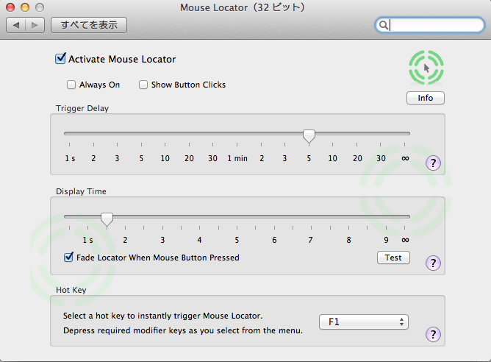Click the 1 s label under Trigger Delay
The width and height of the screenshot is (491, 362).
tap(70, 158)
